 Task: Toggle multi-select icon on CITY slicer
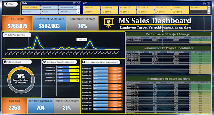pyautogui.click(x=204, y=3)
